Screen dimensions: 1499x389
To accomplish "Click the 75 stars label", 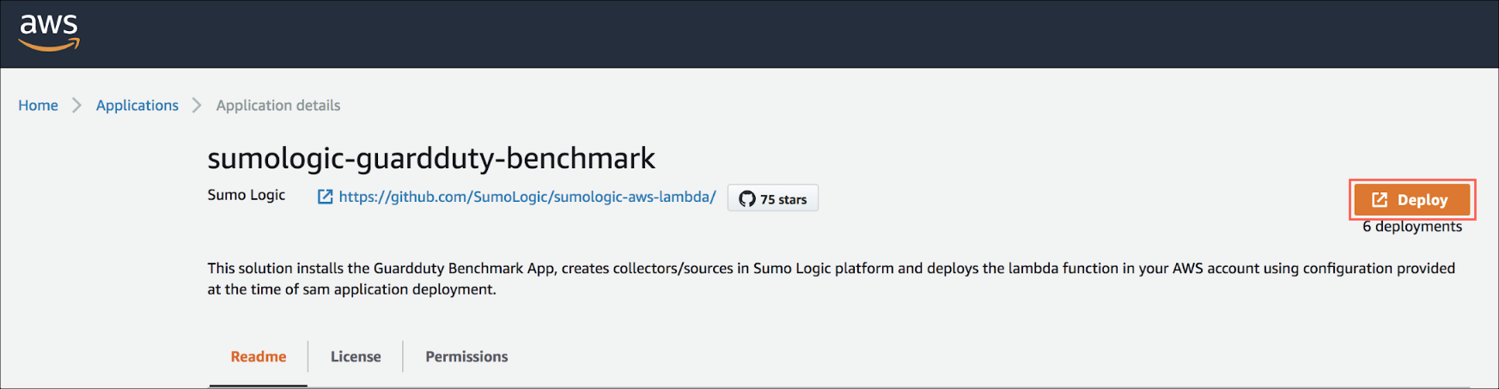I will (x=783, y=199).
